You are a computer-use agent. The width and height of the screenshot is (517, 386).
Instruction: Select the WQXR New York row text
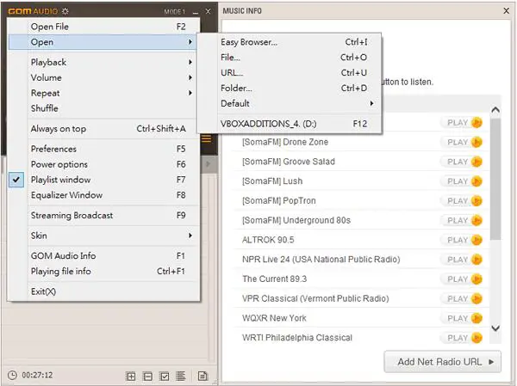pyautogui.click(x=274, y=318)
